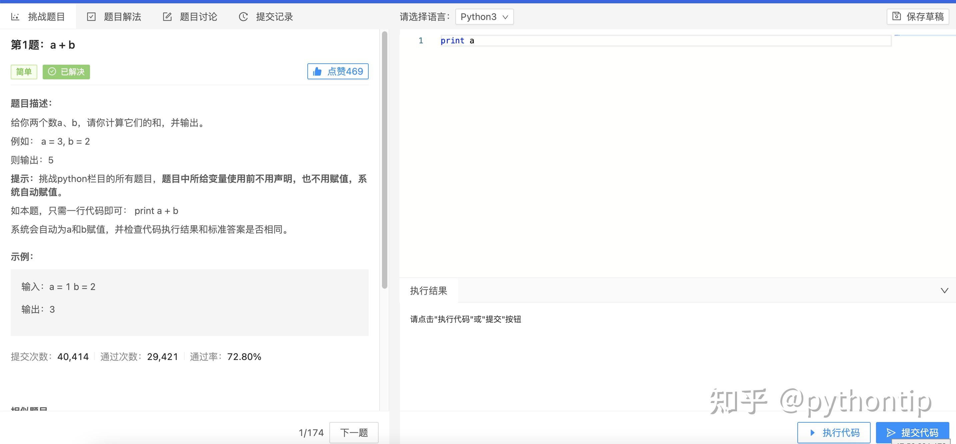Select the checkmark icon next to 题目解法
Screen dimensions: 956x444
[92, 16]
